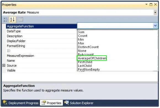Maximize the Properties panel
The image size is (160, 108).
[151, 4]
